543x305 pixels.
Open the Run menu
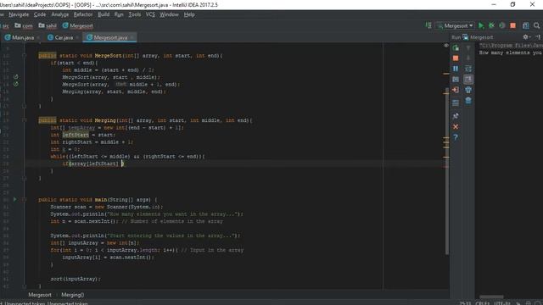119,14
